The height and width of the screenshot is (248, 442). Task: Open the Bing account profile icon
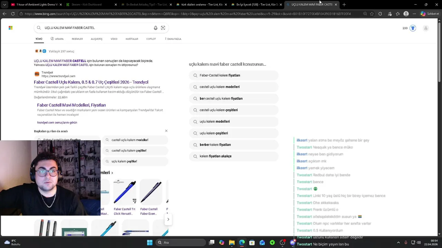click(x=426, y=28)
